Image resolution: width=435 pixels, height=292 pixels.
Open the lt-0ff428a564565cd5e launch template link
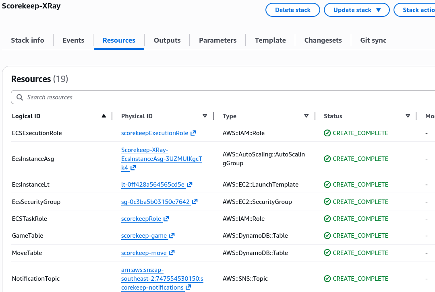pos(153,185)
